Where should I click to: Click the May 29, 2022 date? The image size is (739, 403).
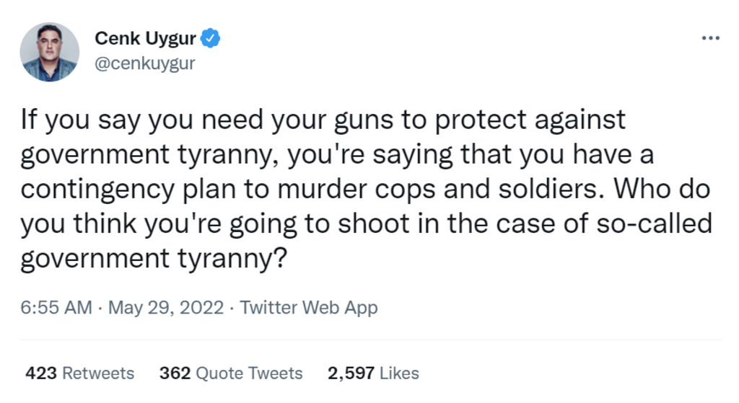(x=166, y=308)
